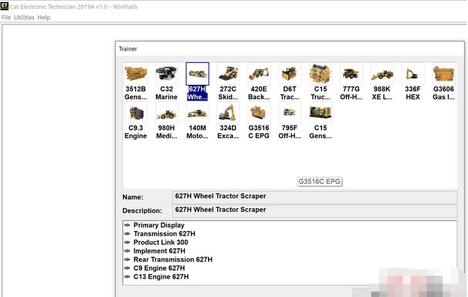This screenshot has height=297, width=468.
Task: Select the 627H Wheel Tractor Scraper icon
Action: coord(197,74)
